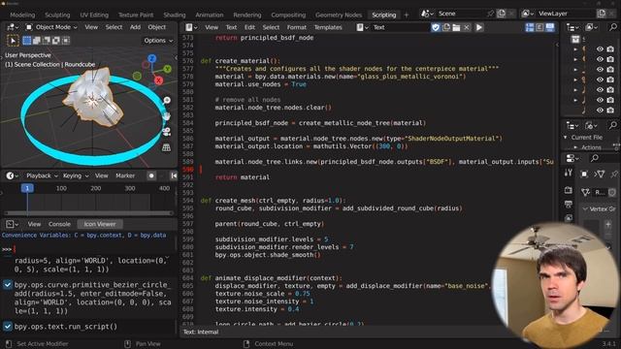Toggle word wrap in text editor
This screenshot has width=621, height=349.
click(539, 27)
